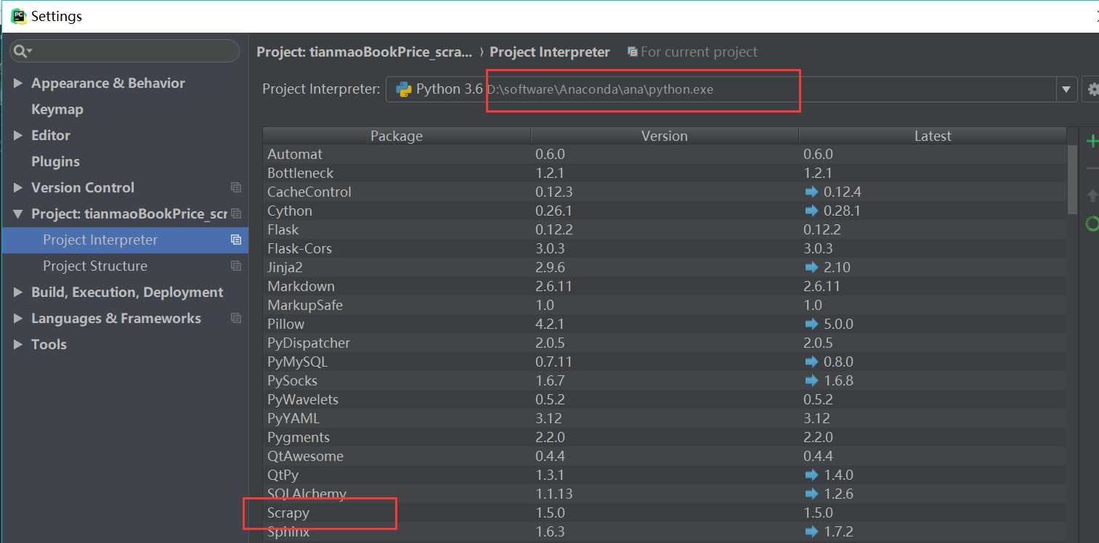Select the Jinja2 package row
The image size is (1099, 543).
(665, 267)
